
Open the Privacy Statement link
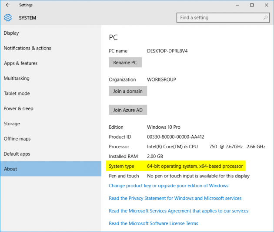pos(175,198)
